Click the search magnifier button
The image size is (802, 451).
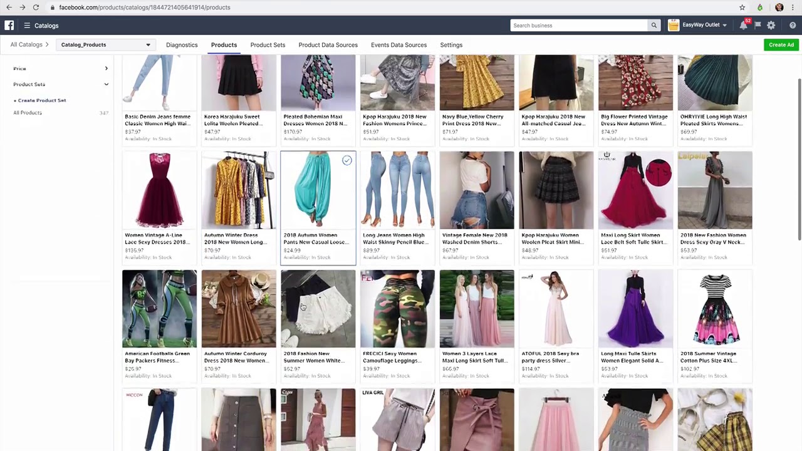tap(654, 26)
